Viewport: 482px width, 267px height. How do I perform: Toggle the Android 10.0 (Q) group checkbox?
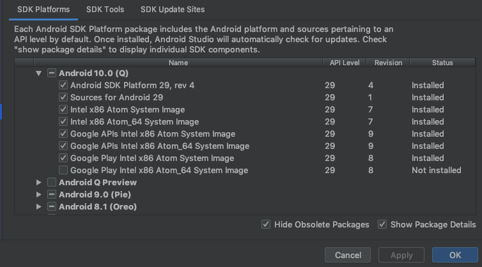(52, 73)
